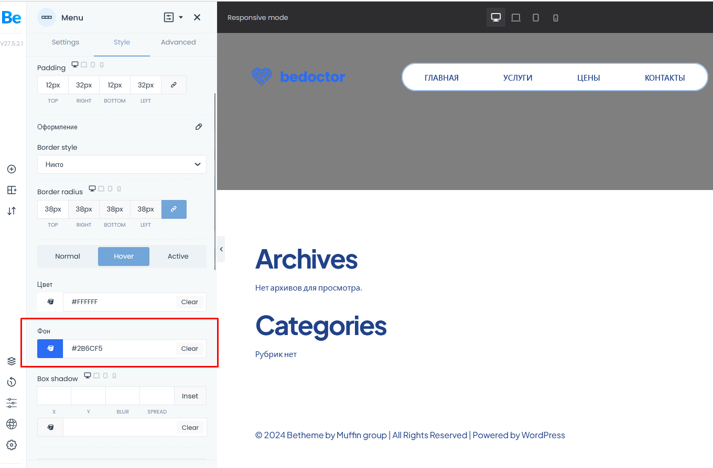This screenshot has height=468, width=713.
Task: Switch to desktop responsive view
Action: coord(496,17)
